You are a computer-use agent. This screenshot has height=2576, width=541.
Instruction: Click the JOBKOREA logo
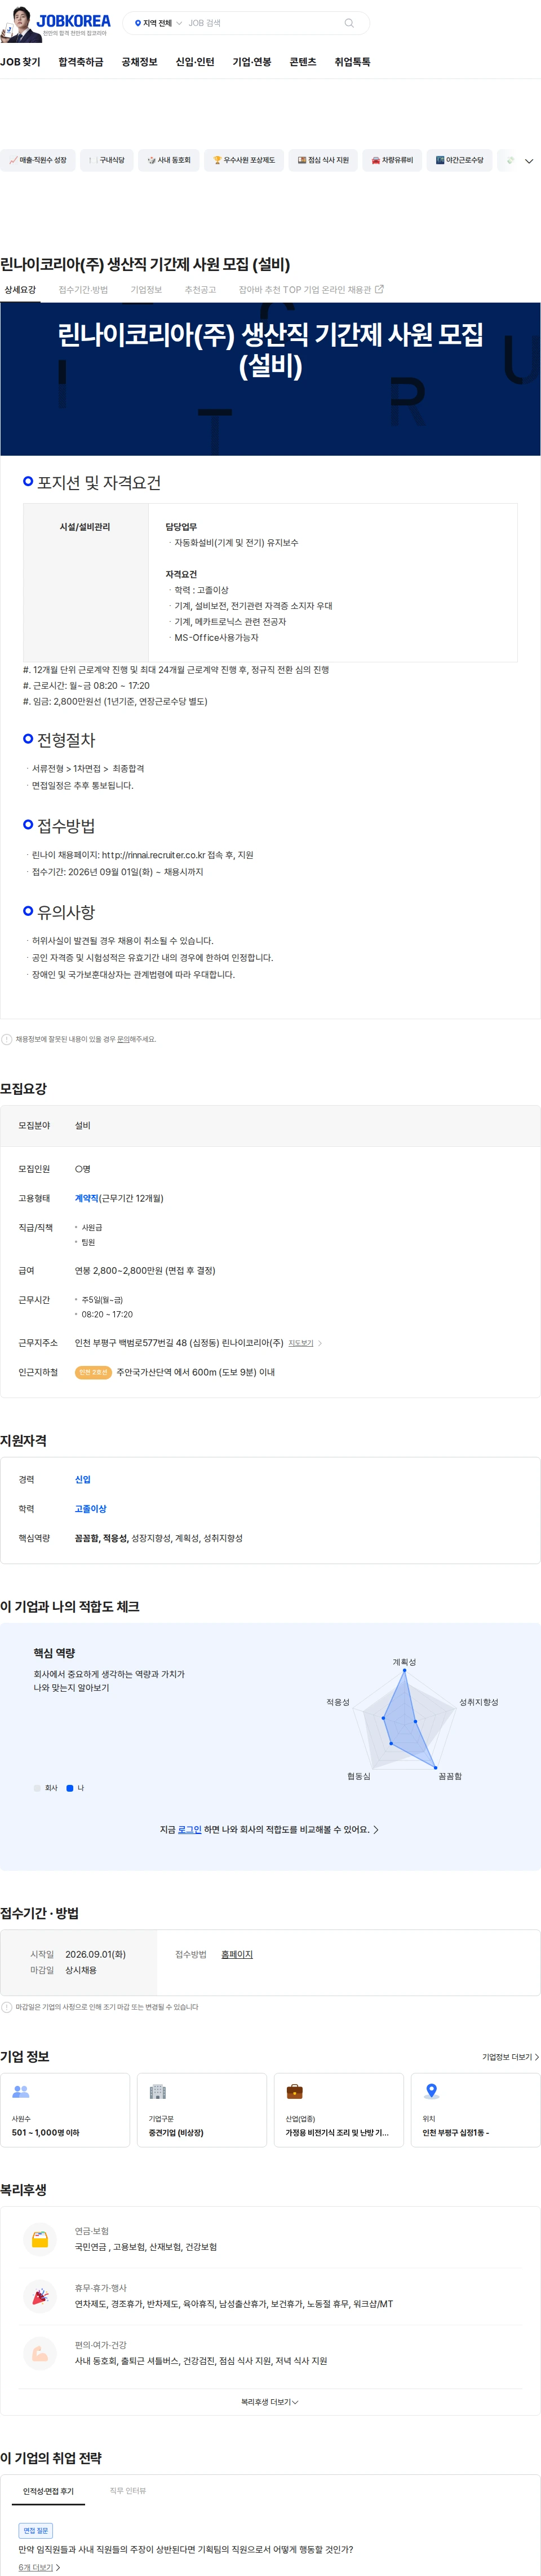[74, 20]
